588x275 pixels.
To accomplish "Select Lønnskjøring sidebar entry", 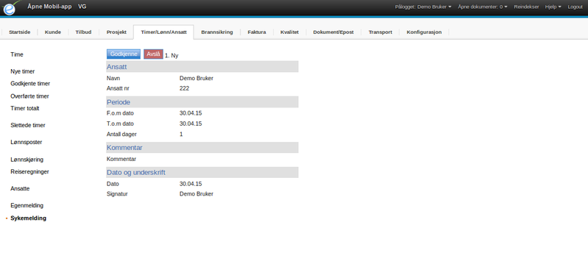I will [x=26, y=160].
